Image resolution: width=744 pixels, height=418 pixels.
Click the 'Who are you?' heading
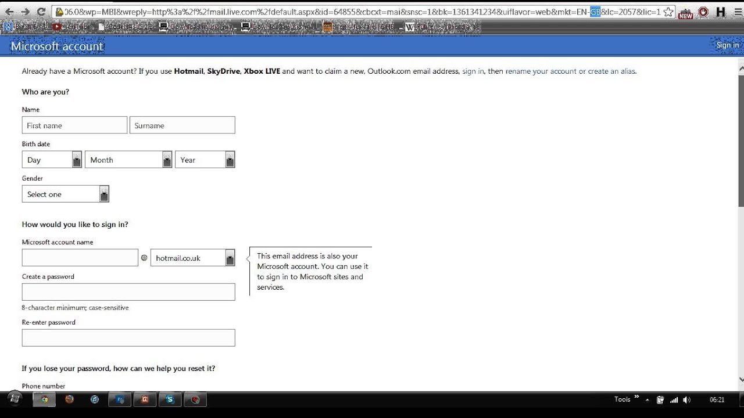tap(45, 92)
